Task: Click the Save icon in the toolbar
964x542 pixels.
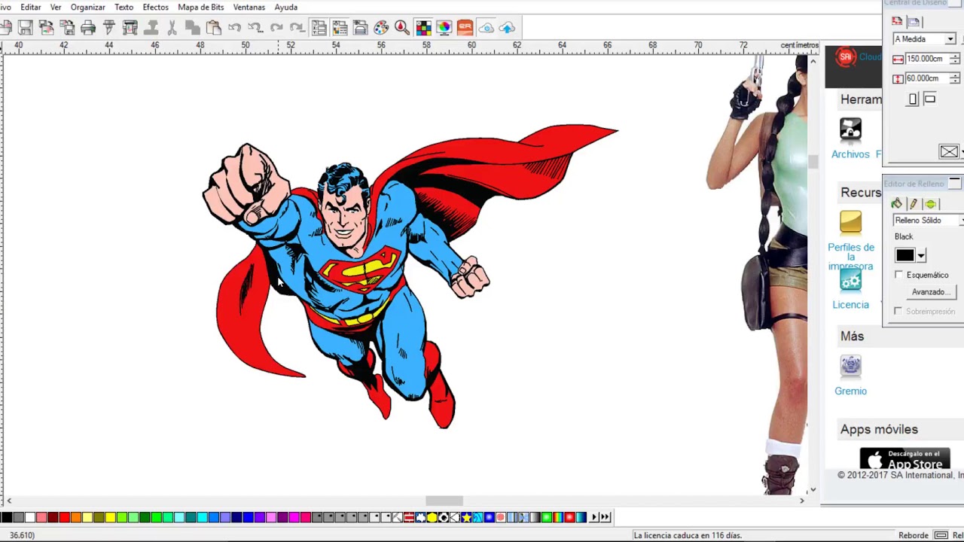Action: pos(26,28)
